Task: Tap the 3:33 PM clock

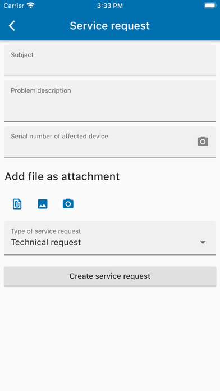Action: (x=110, y=6)
